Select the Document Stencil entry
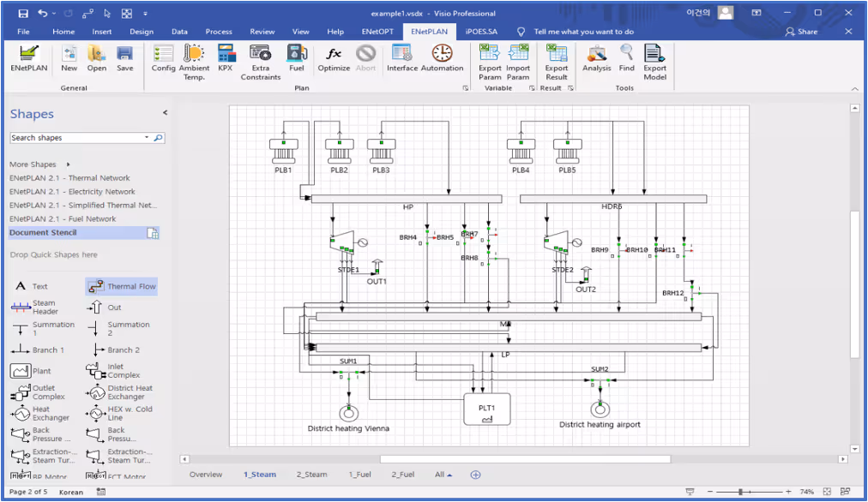Image resolution: width=868 pixels, height=502 pixels. pyautogui.click(x=84, y=233)
